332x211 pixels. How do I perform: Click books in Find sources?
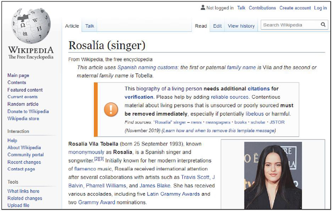(x=241, y=122)
